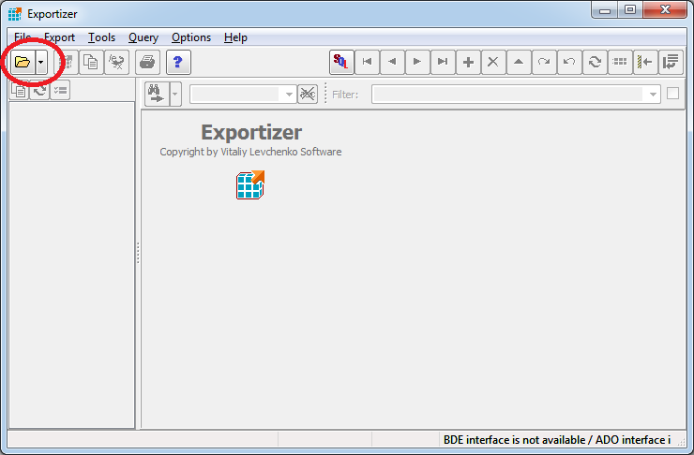The width and height of the screenshot is (694, 455).
Task: Open the SQL query button
Action: tap(341, 63)
